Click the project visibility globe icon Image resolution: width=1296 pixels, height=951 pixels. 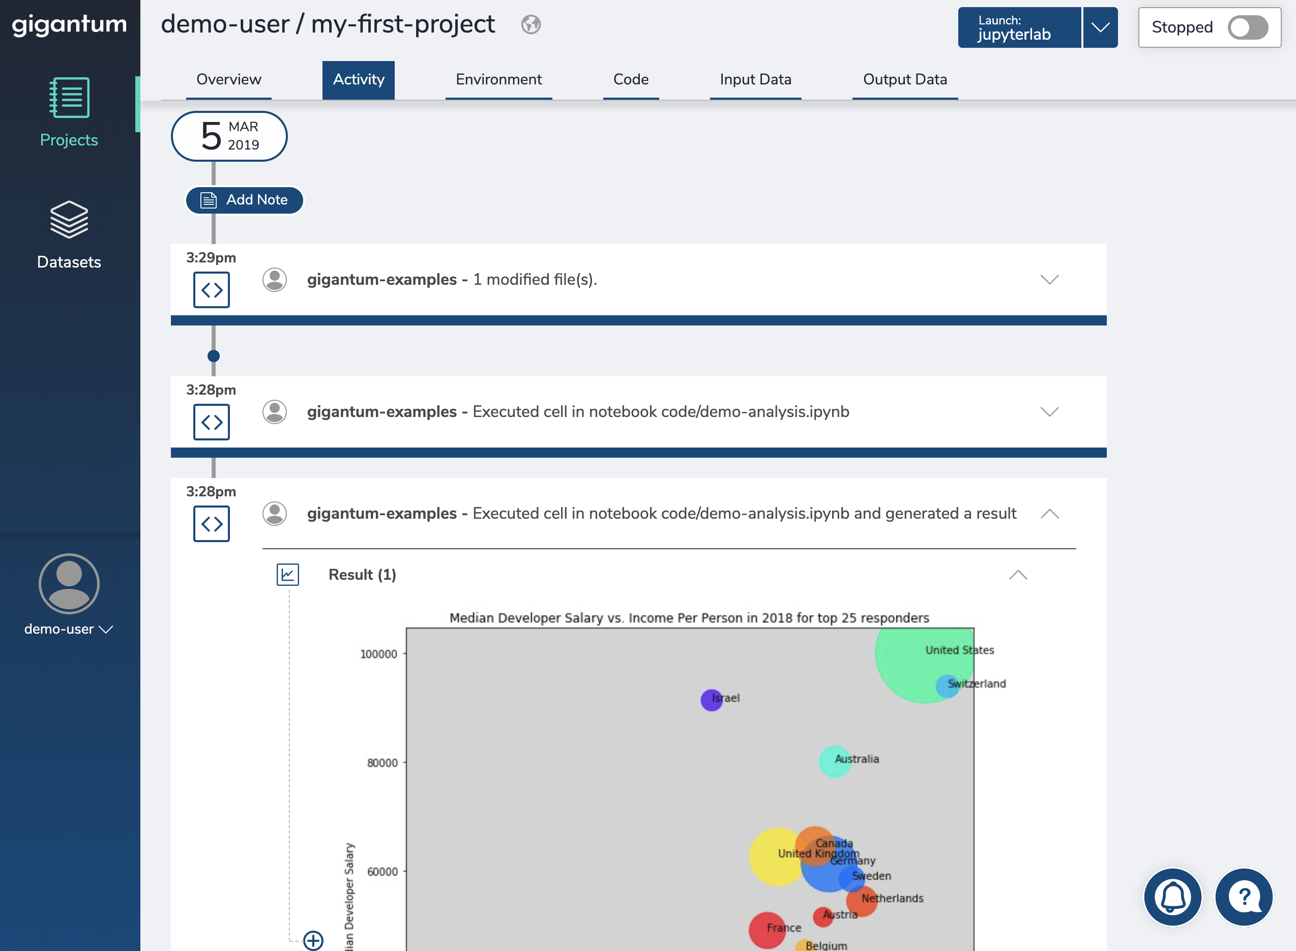[x=531, y=25]
